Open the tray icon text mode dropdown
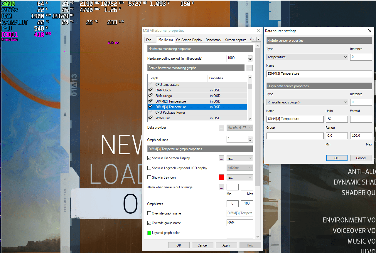This screenshot has height=253, width=376. 240,177
